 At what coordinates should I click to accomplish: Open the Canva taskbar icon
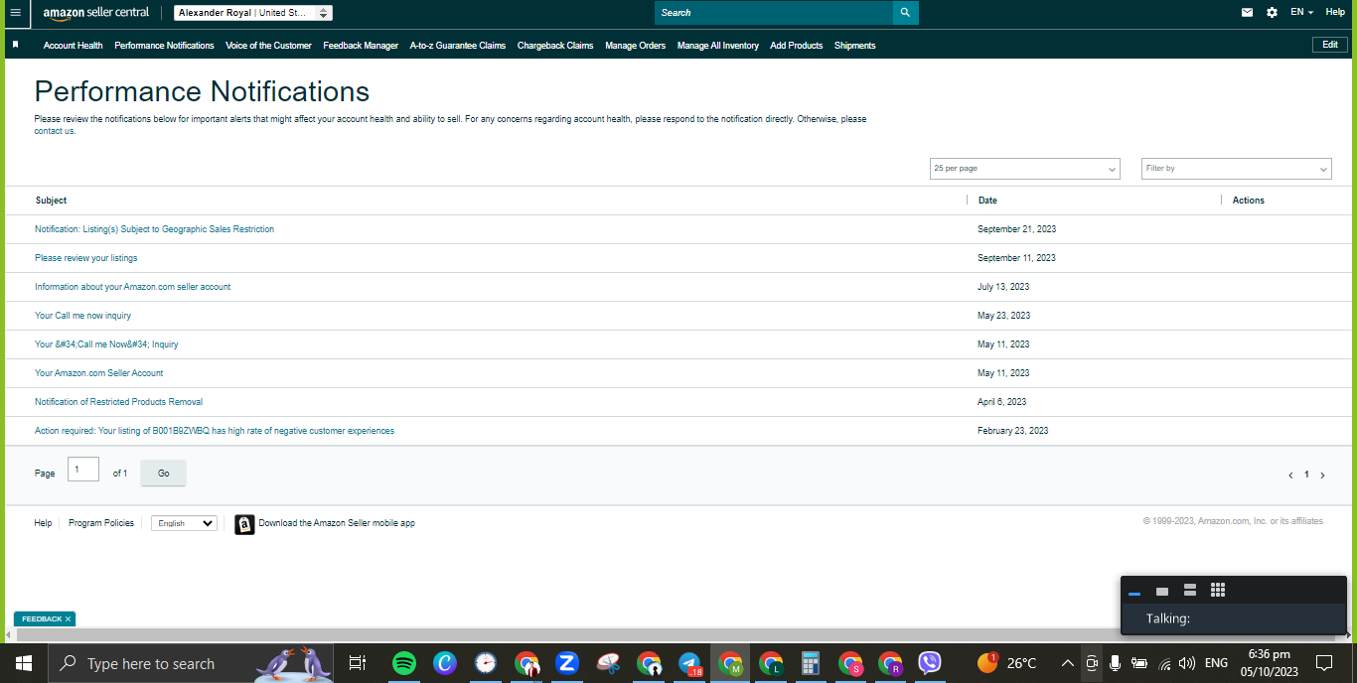coord(445,663)
